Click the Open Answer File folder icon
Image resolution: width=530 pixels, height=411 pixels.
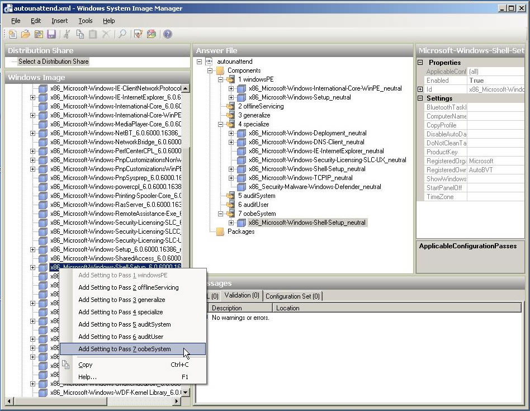[x=26, y=35]
